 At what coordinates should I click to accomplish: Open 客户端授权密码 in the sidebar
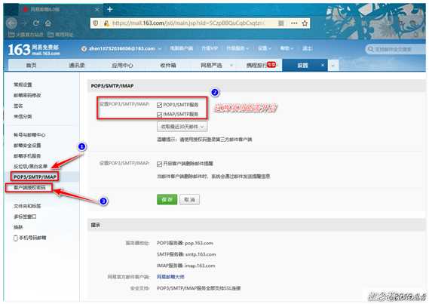point(29,187)
